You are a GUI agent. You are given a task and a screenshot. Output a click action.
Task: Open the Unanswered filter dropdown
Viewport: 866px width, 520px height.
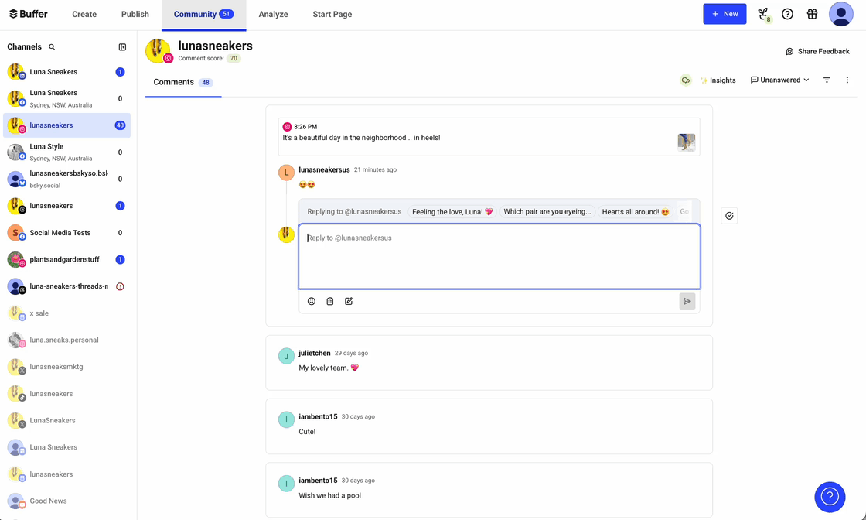pyautogui.click(x=779, y=80)
